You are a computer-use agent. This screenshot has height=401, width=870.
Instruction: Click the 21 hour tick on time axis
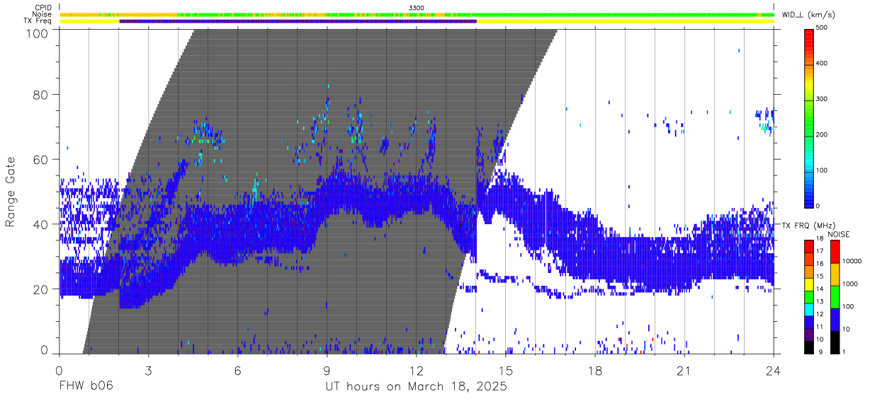click(684, 370)
